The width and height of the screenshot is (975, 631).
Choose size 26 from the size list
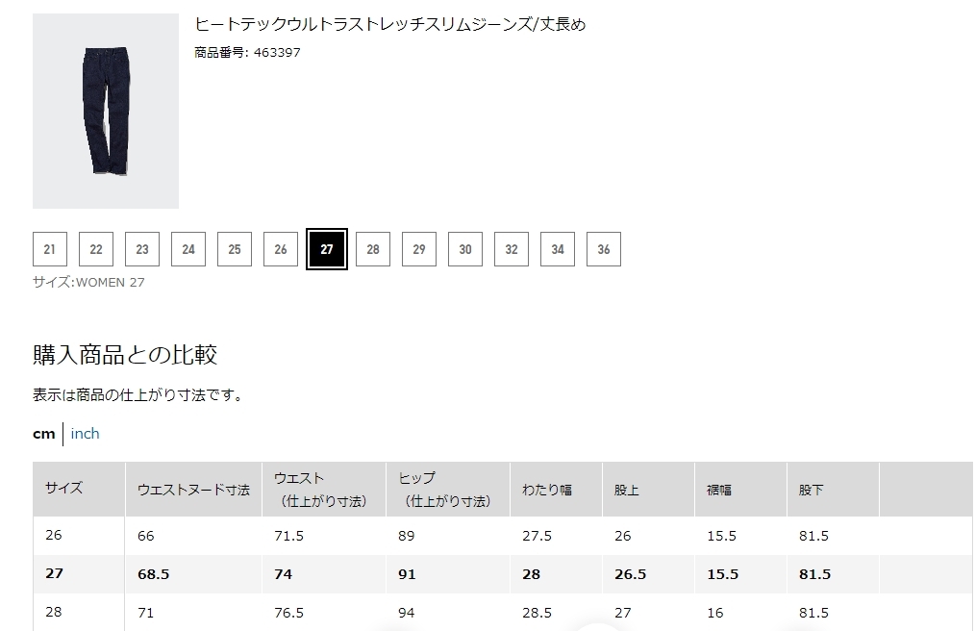coord(280,248)
